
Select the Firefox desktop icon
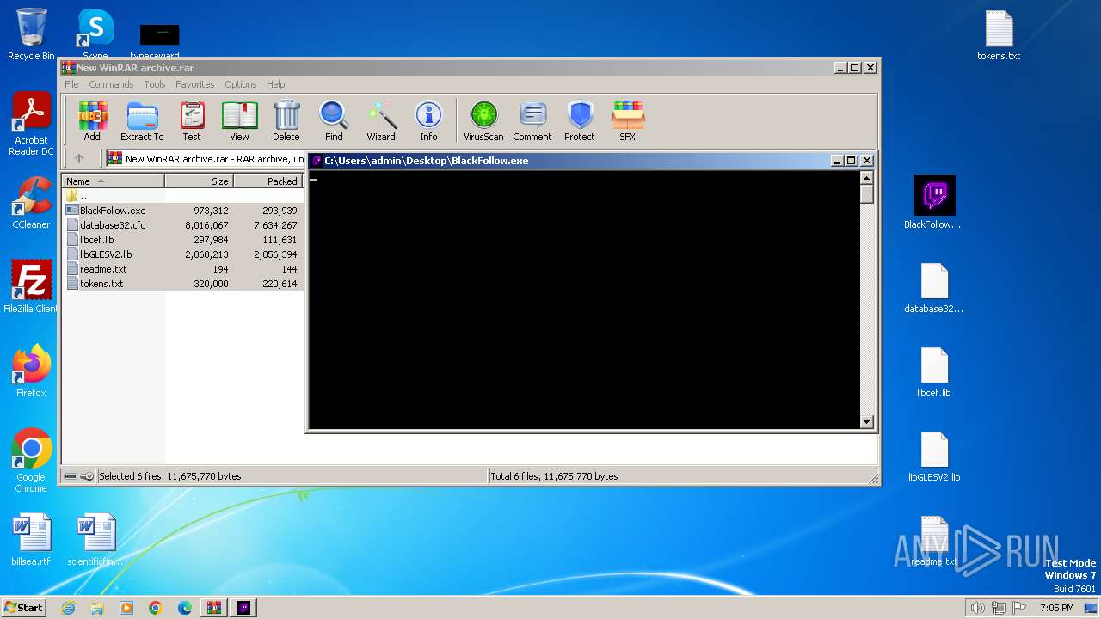31,371
